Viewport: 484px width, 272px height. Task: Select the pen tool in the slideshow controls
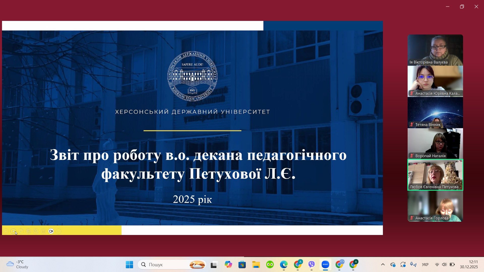pyautogui.click(x=21, y=231)
